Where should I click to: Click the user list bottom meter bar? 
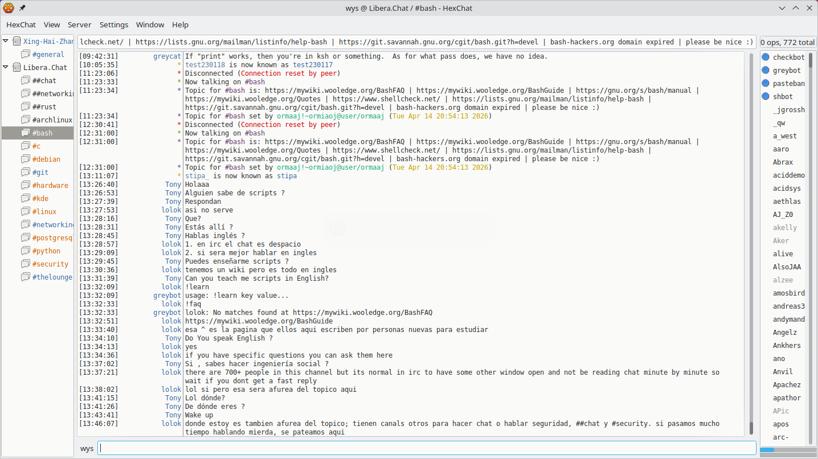[788, 450]
